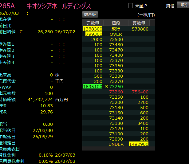The height and width of the screenshot is (164, 189).
Task: Click the buy quantity 3400 at 73130
Action: (143, 123)
